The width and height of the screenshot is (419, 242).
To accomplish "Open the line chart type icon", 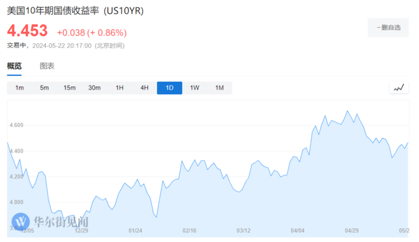I will click(x=399, y=88).
